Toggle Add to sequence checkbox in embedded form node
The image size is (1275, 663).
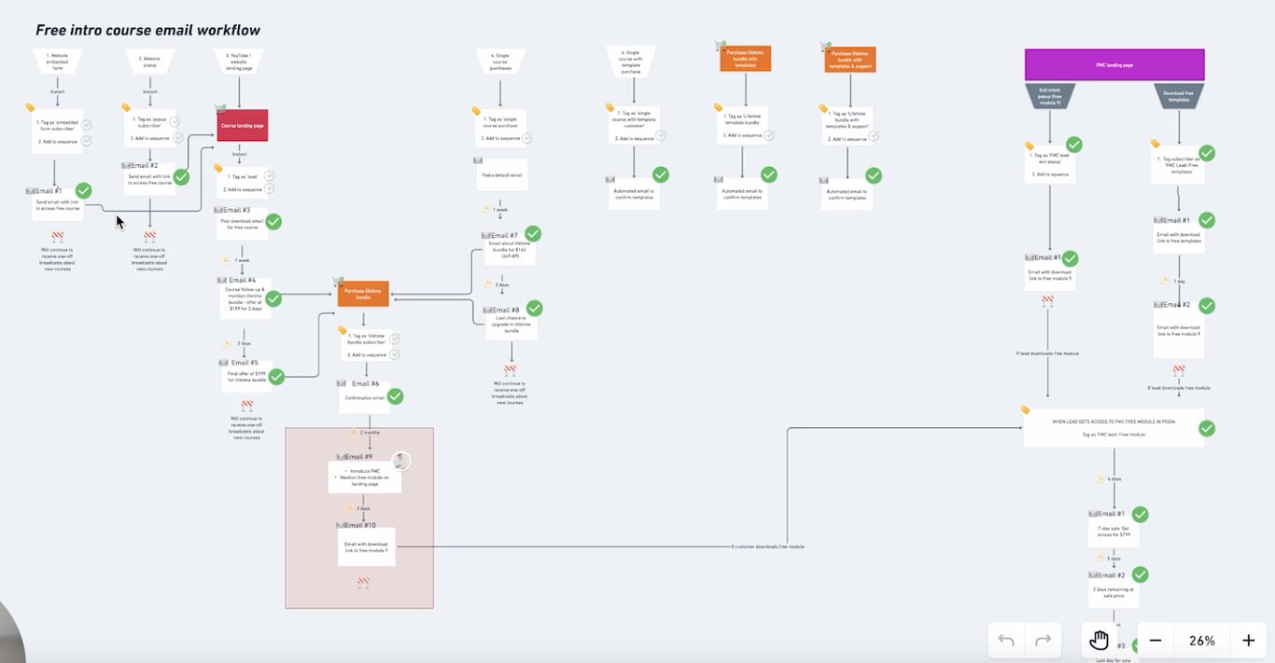click(87, 141)
